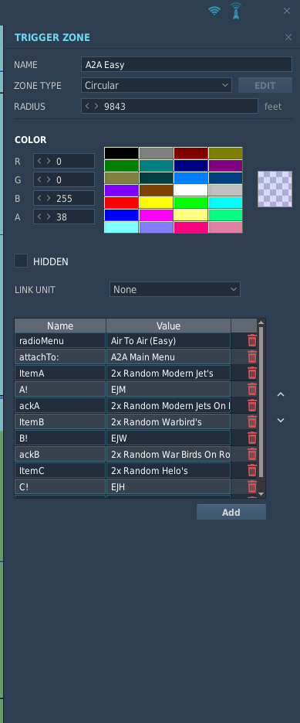Click the NAME field with A2A Easy
Screen dimensions: 300x723
pyautogui.click(x=187, y=64)
